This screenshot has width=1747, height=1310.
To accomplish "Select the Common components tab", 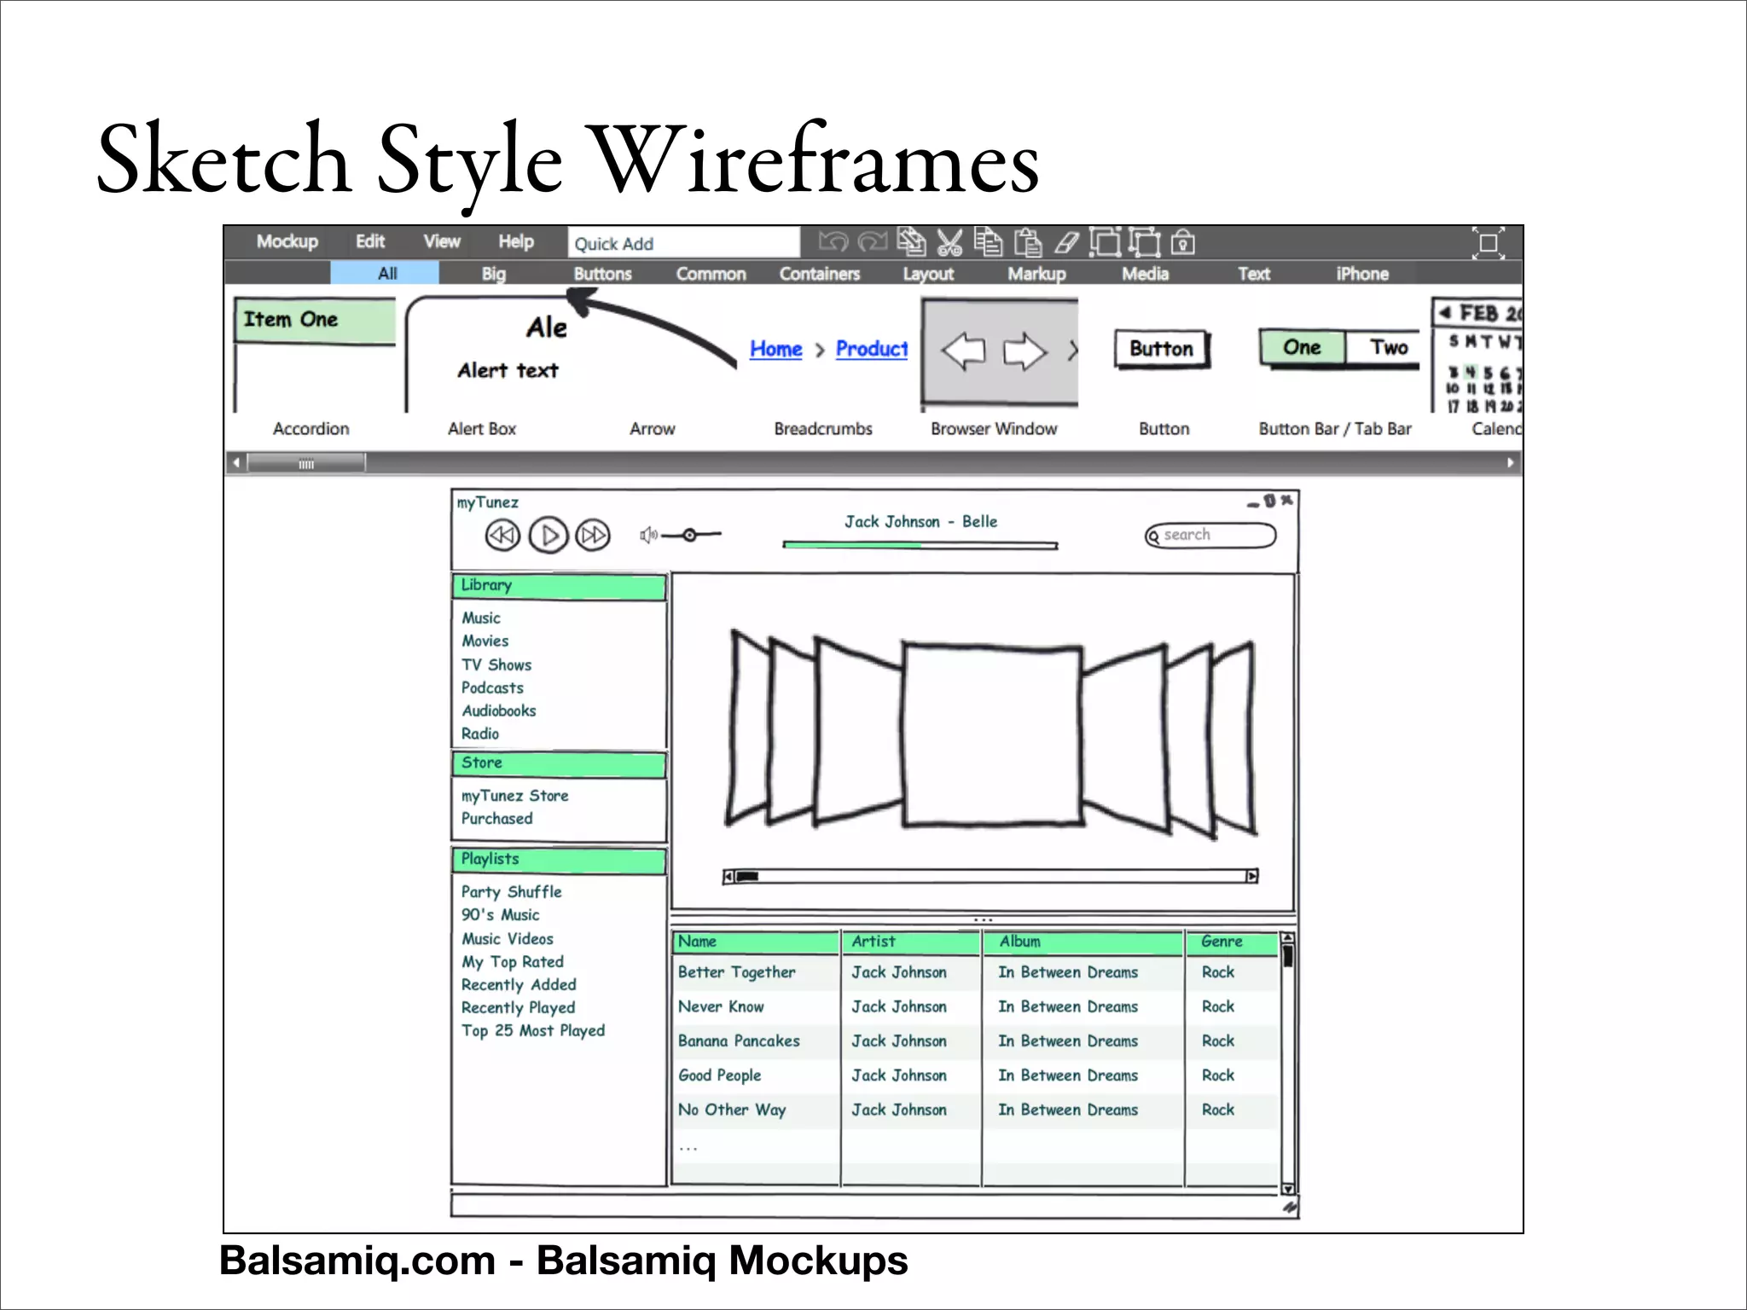I will point(711,273).
